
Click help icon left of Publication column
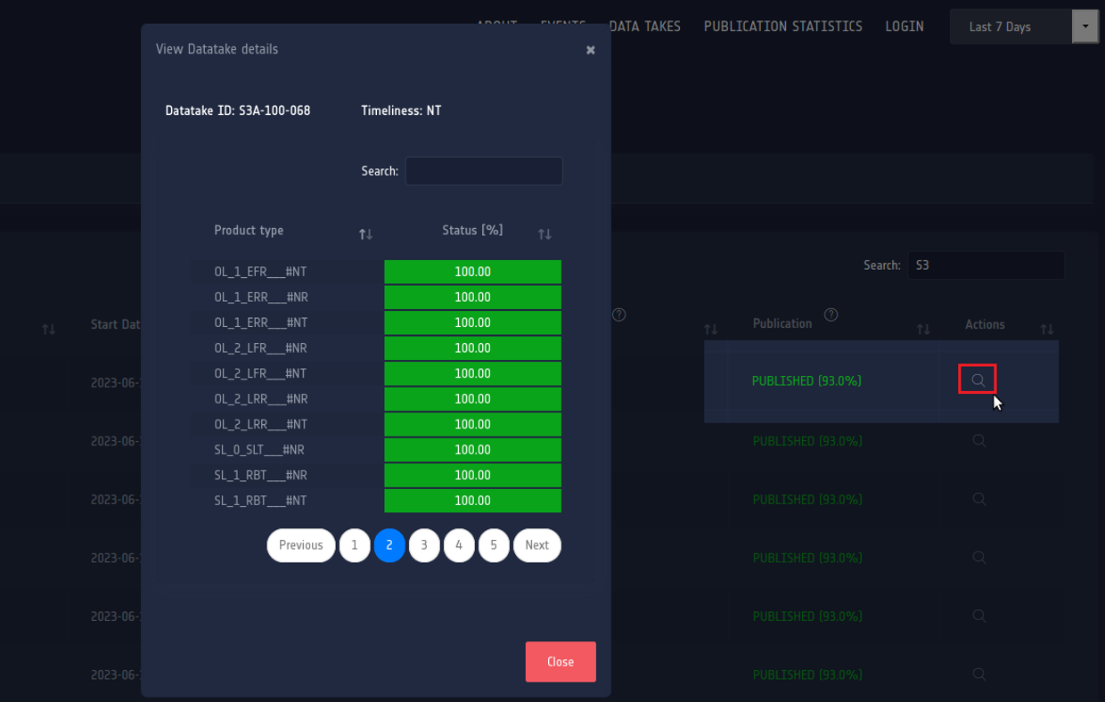click(x=619, y=314)
